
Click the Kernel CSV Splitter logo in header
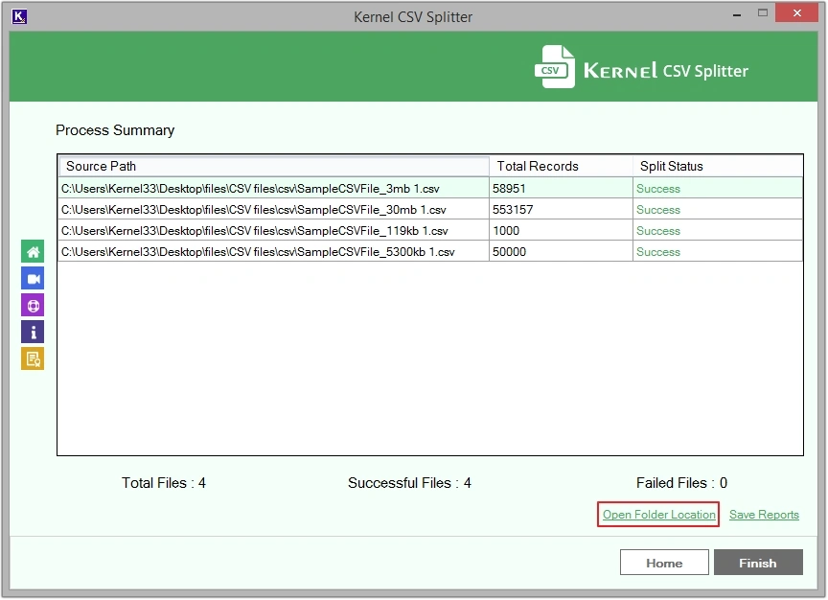pyautogui.click(x=641, y=69)
